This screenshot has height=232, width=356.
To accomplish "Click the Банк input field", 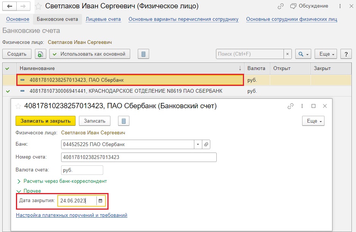I will point(128,145).
